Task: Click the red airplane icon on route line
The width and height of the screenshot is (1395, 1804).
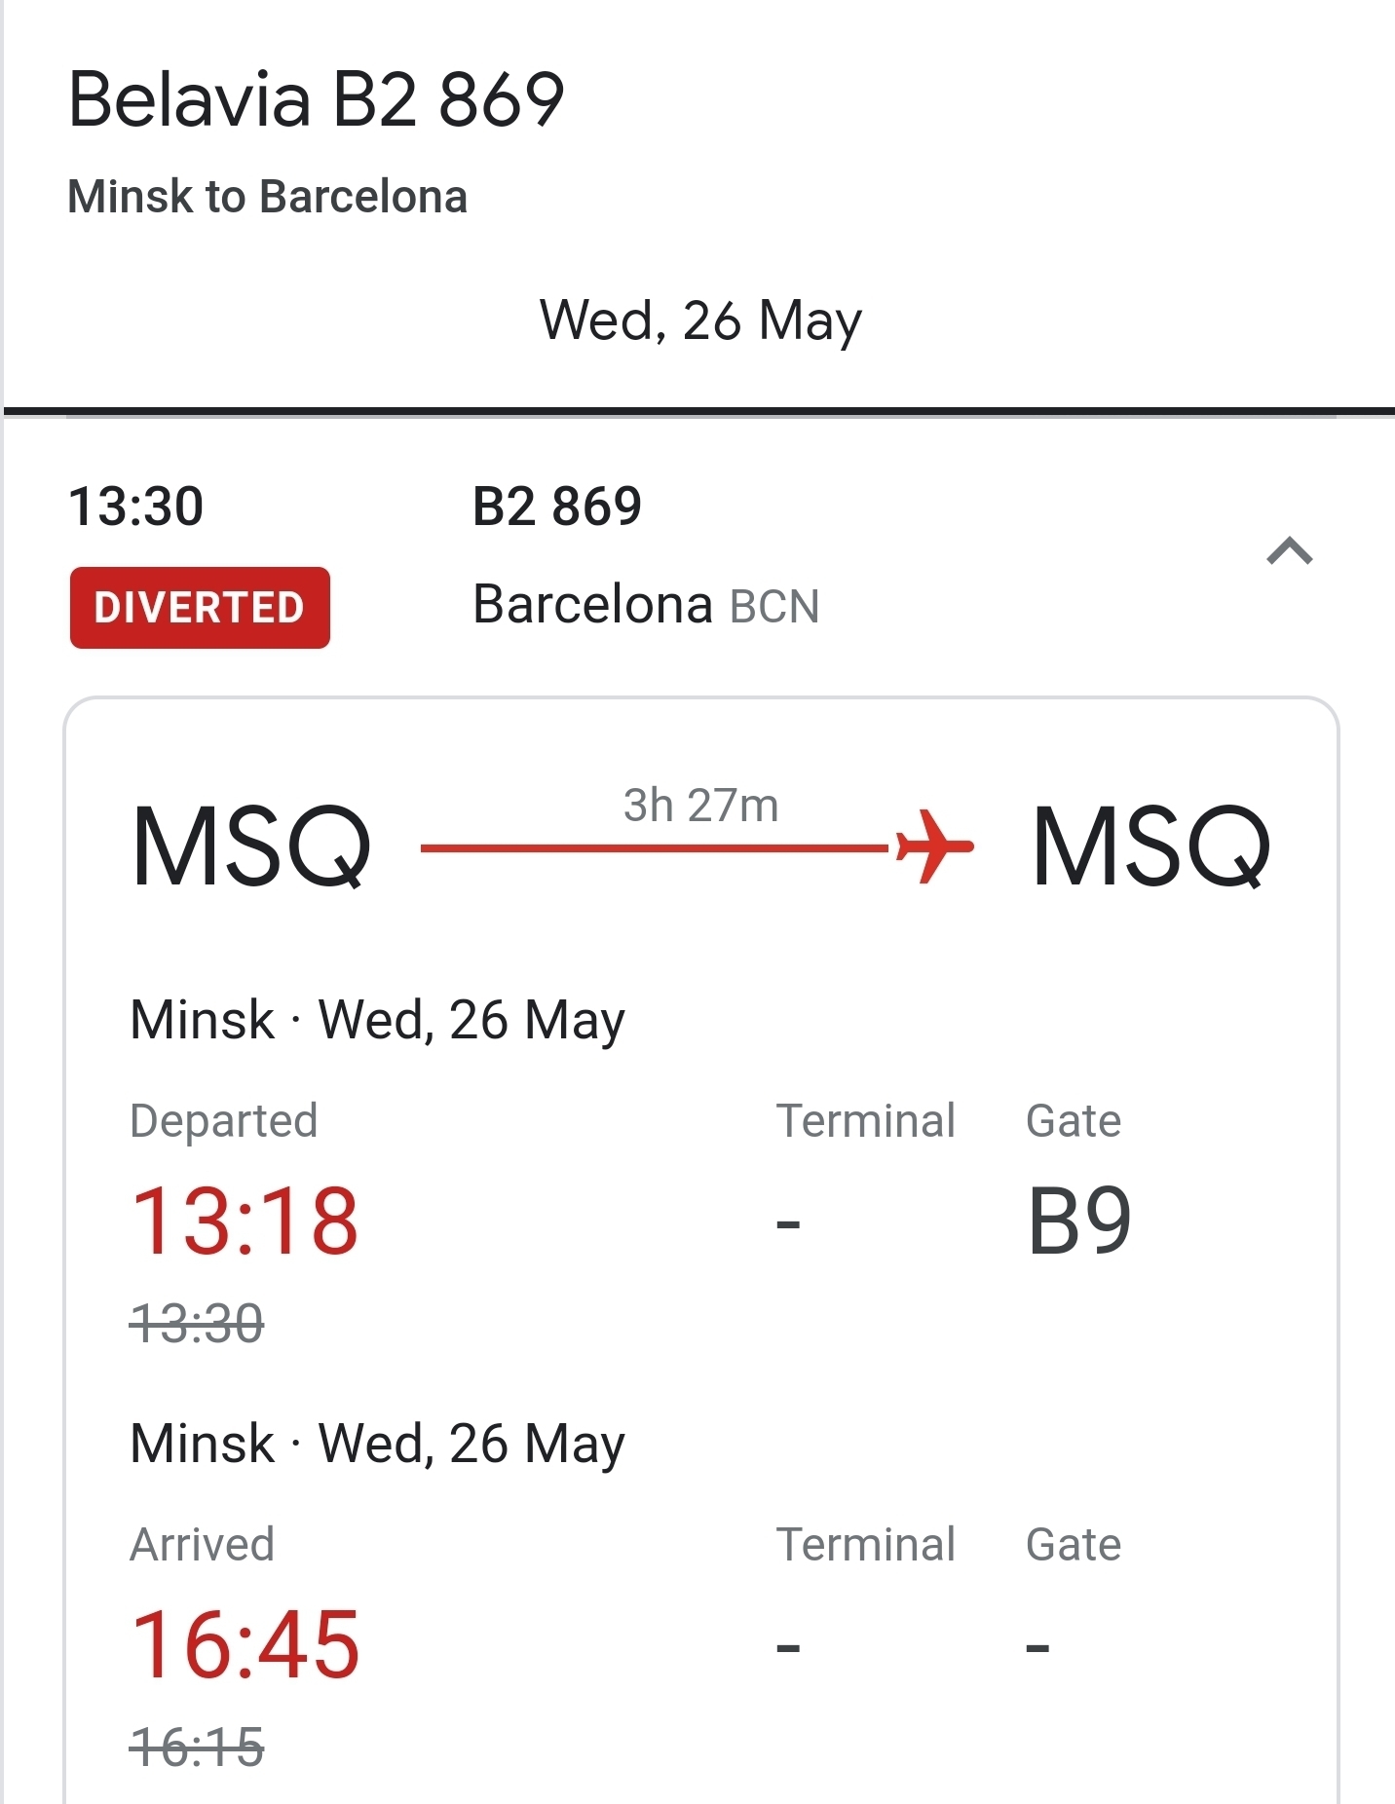Action: (x=934, y=846)
